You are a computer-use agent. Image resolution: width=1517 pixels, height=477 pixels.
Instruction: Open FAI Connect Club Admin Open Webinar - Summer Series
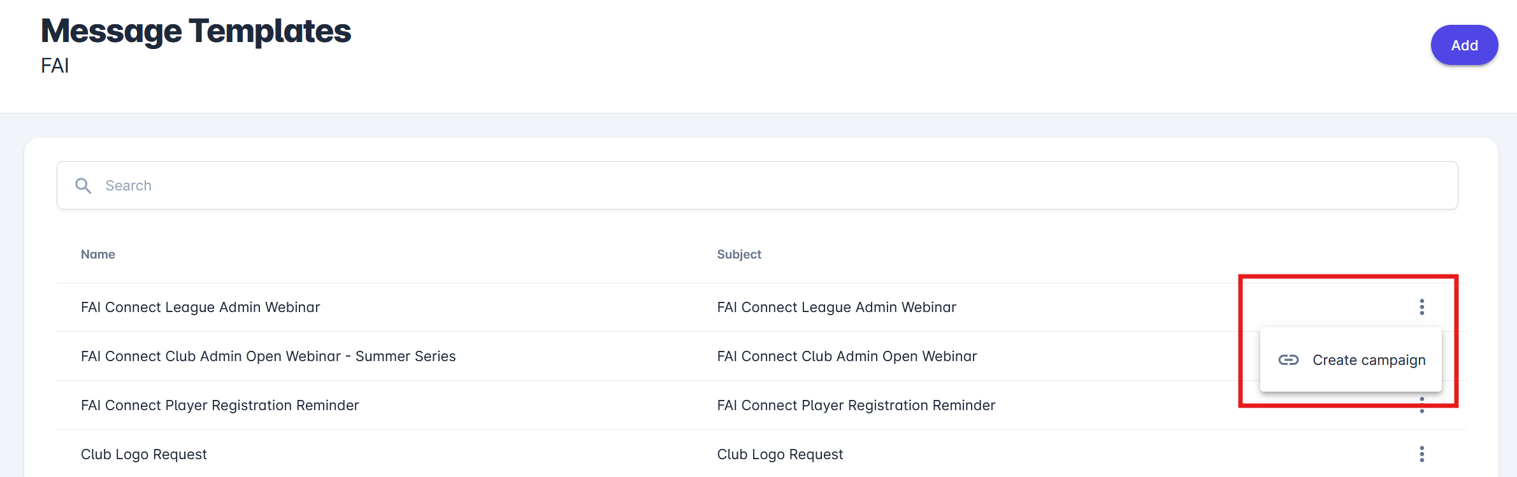tap(268, 356)
